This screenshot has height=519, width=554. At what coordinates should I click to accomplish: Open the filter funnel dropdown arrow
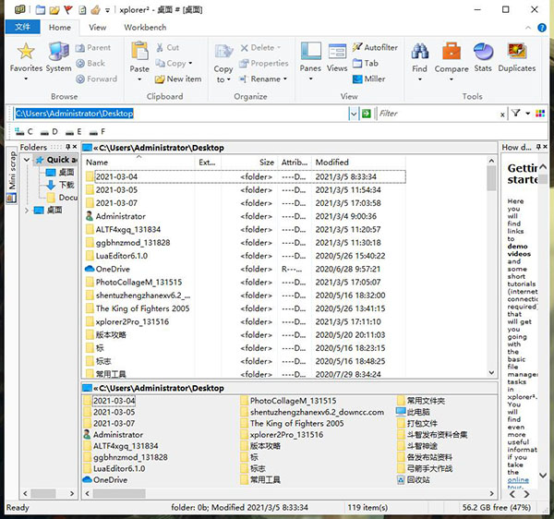tap(527, 114)
